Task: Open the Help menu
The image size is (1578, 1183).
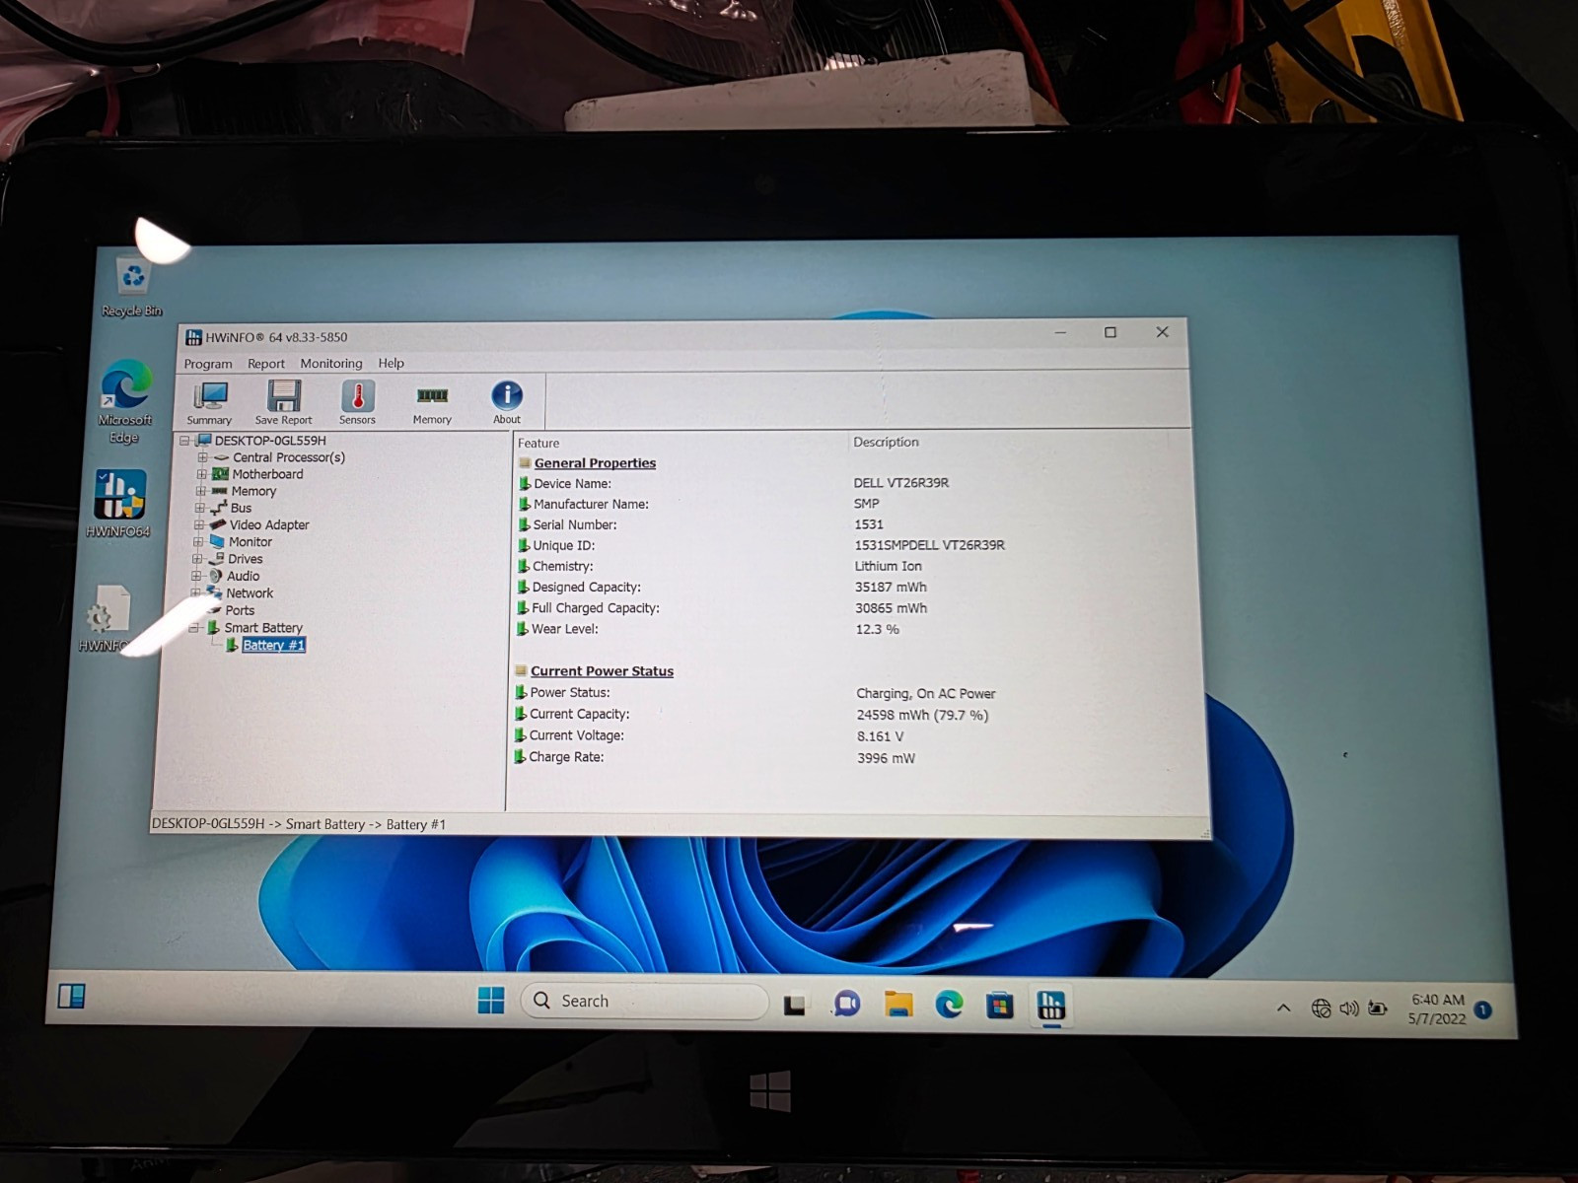Action: (392, 364)
